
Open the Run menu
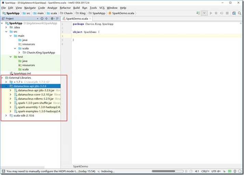tap(85, 8)
